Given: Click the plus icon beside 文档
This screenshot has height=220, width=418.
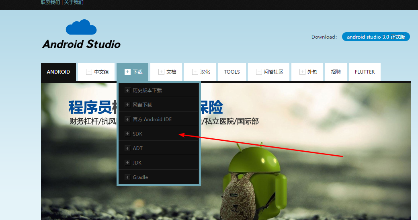Looking at the screenshot, I should click(x=161, y=72).
